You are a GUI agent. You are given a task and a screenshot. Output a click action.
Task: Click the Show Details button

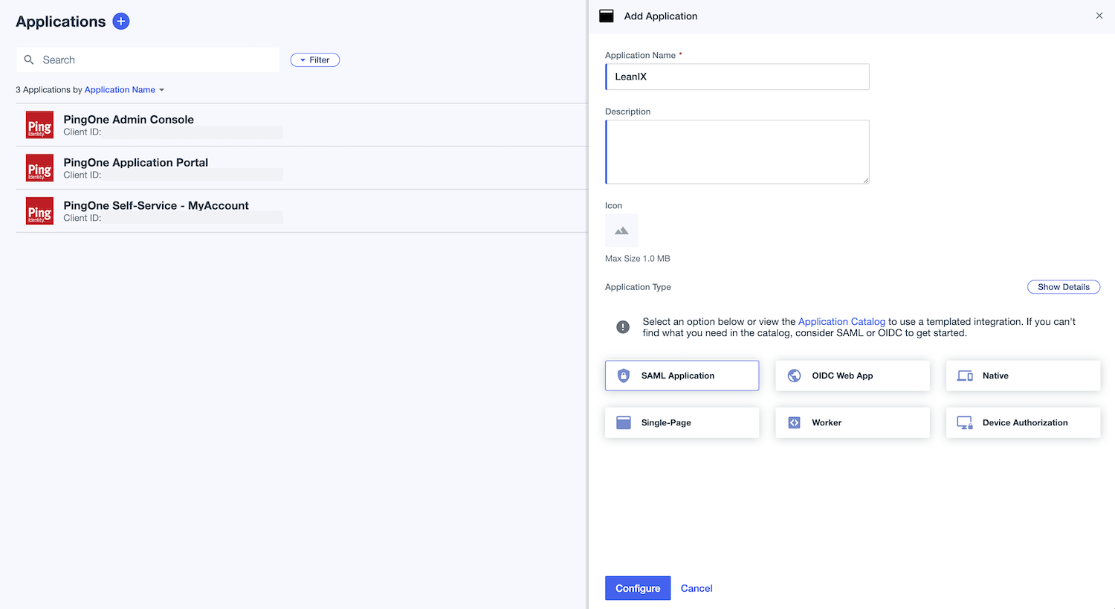point(1064,287)
